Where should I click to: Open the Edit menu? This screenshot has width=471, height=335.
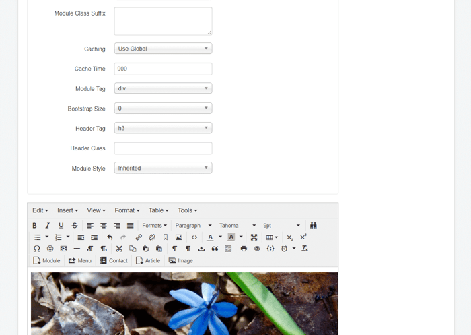coord(40,210)
